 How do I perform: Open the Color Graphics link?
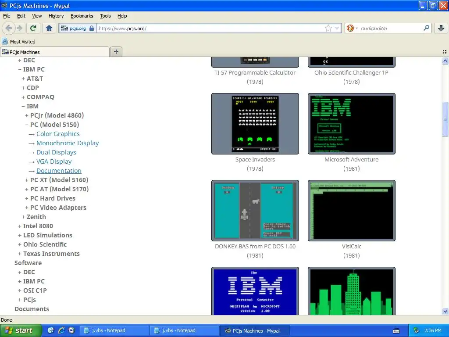pos(58,134)
